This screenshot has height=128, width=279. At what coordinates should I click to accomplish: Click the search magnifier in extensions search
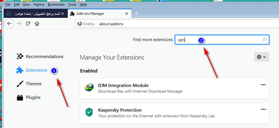[264, 39]
